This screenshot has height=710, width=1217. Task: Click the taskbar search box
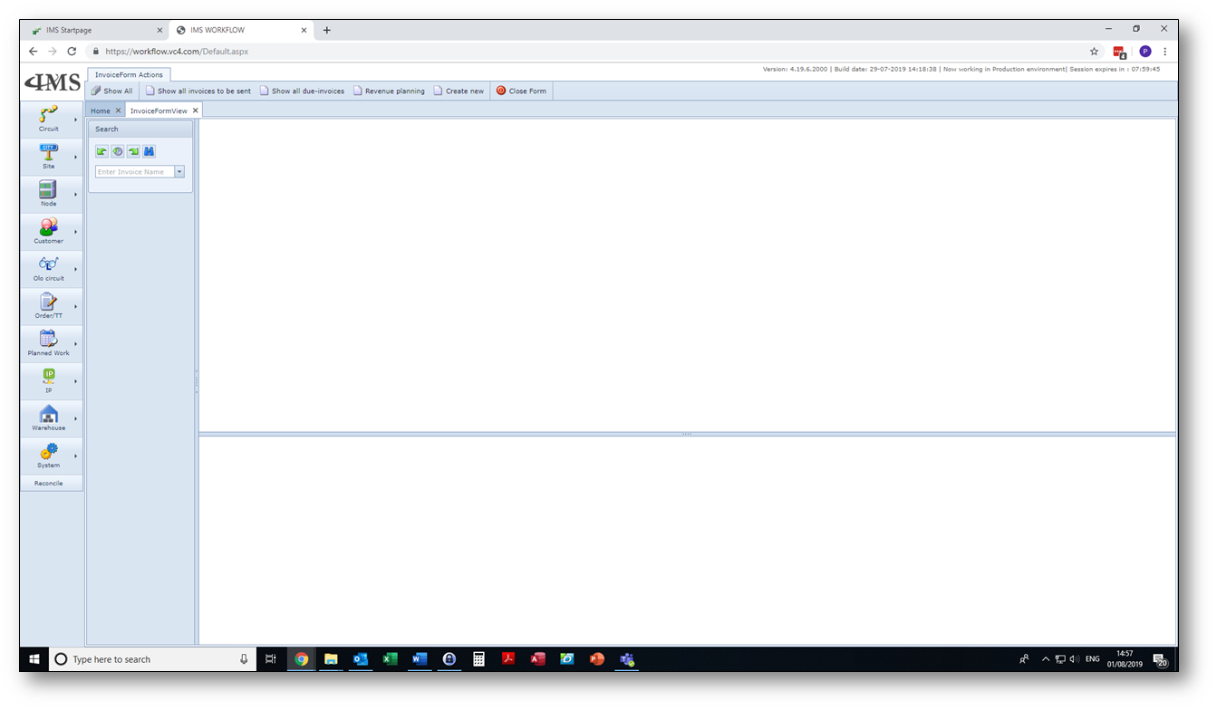pos(150,659)
